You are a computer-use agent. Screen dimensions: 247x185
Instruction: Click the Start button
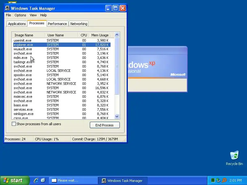[15, 180]
